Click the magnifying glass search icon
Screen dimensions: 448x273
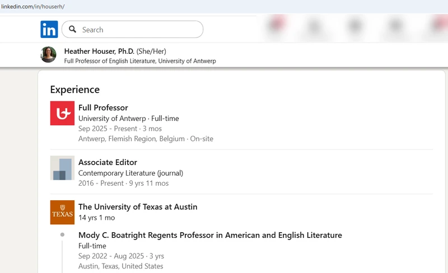click(73, 29)
